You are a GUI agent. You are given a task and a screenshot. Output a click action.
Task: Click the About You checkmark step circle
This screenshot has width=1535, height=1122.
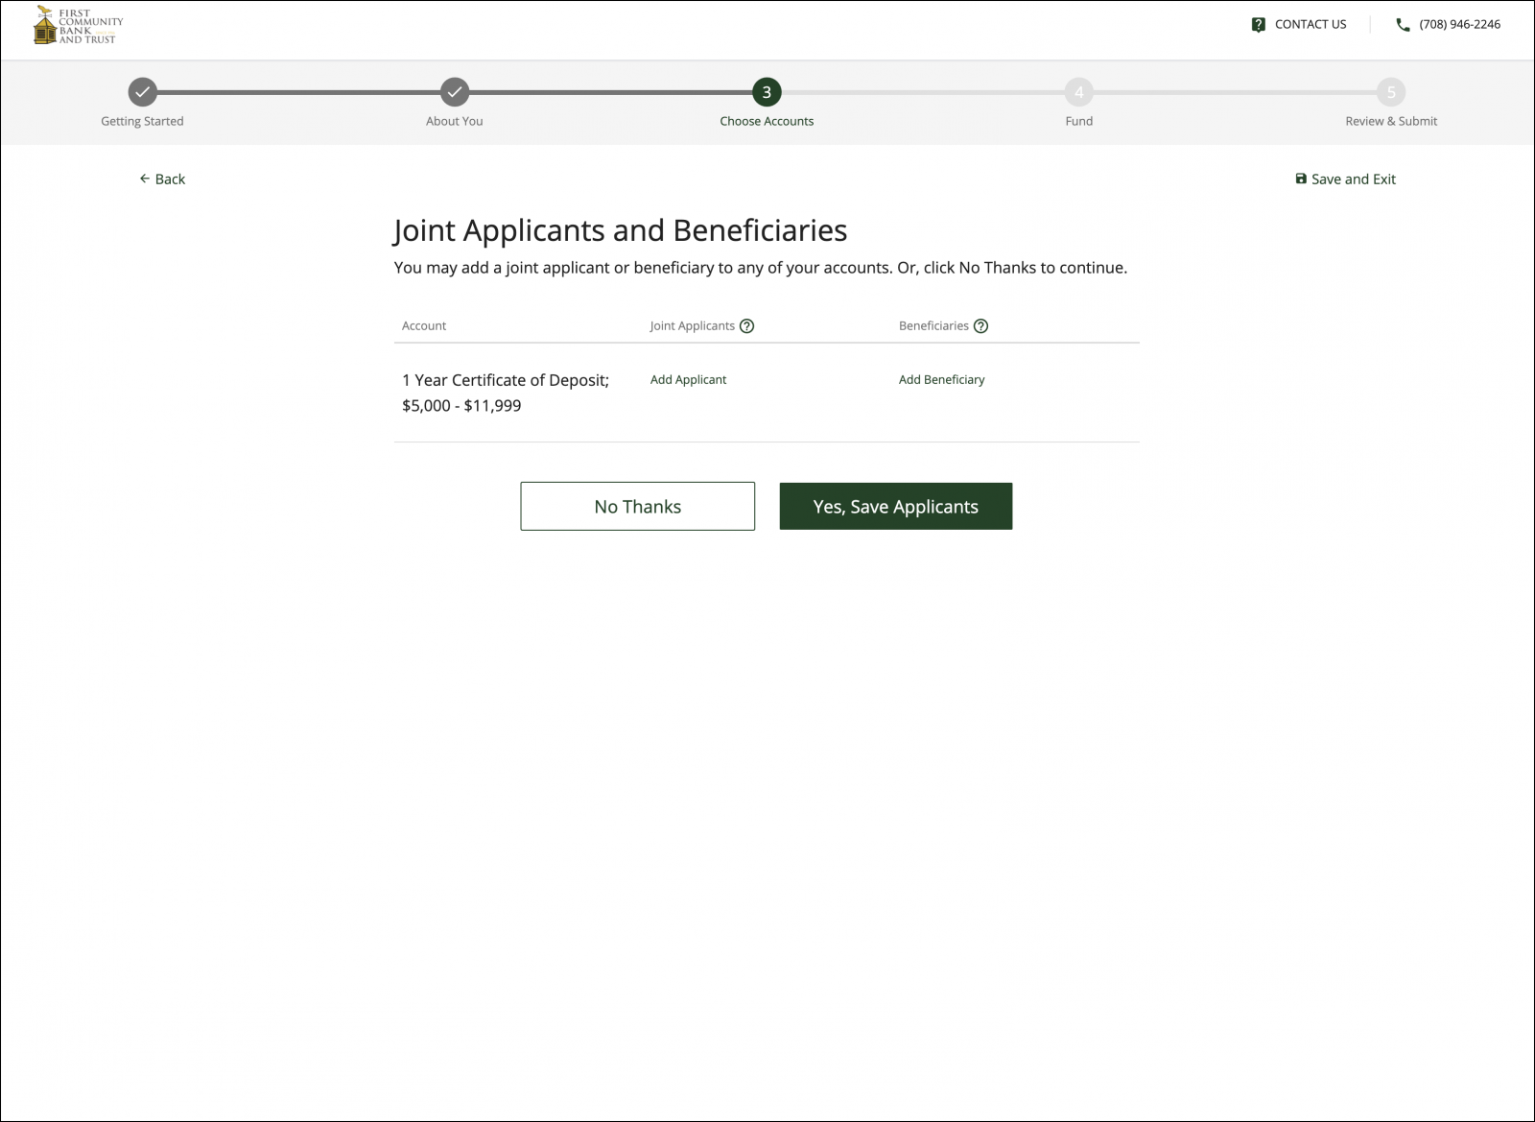(x=455, y=92)
